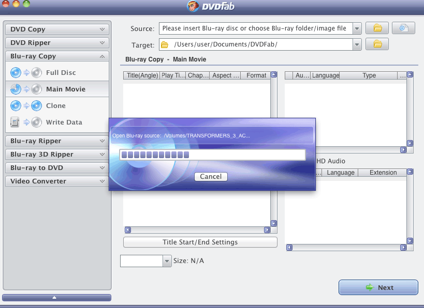Sort by Play Time column header
Screen dimensions: 424x308
click(173, 75)
